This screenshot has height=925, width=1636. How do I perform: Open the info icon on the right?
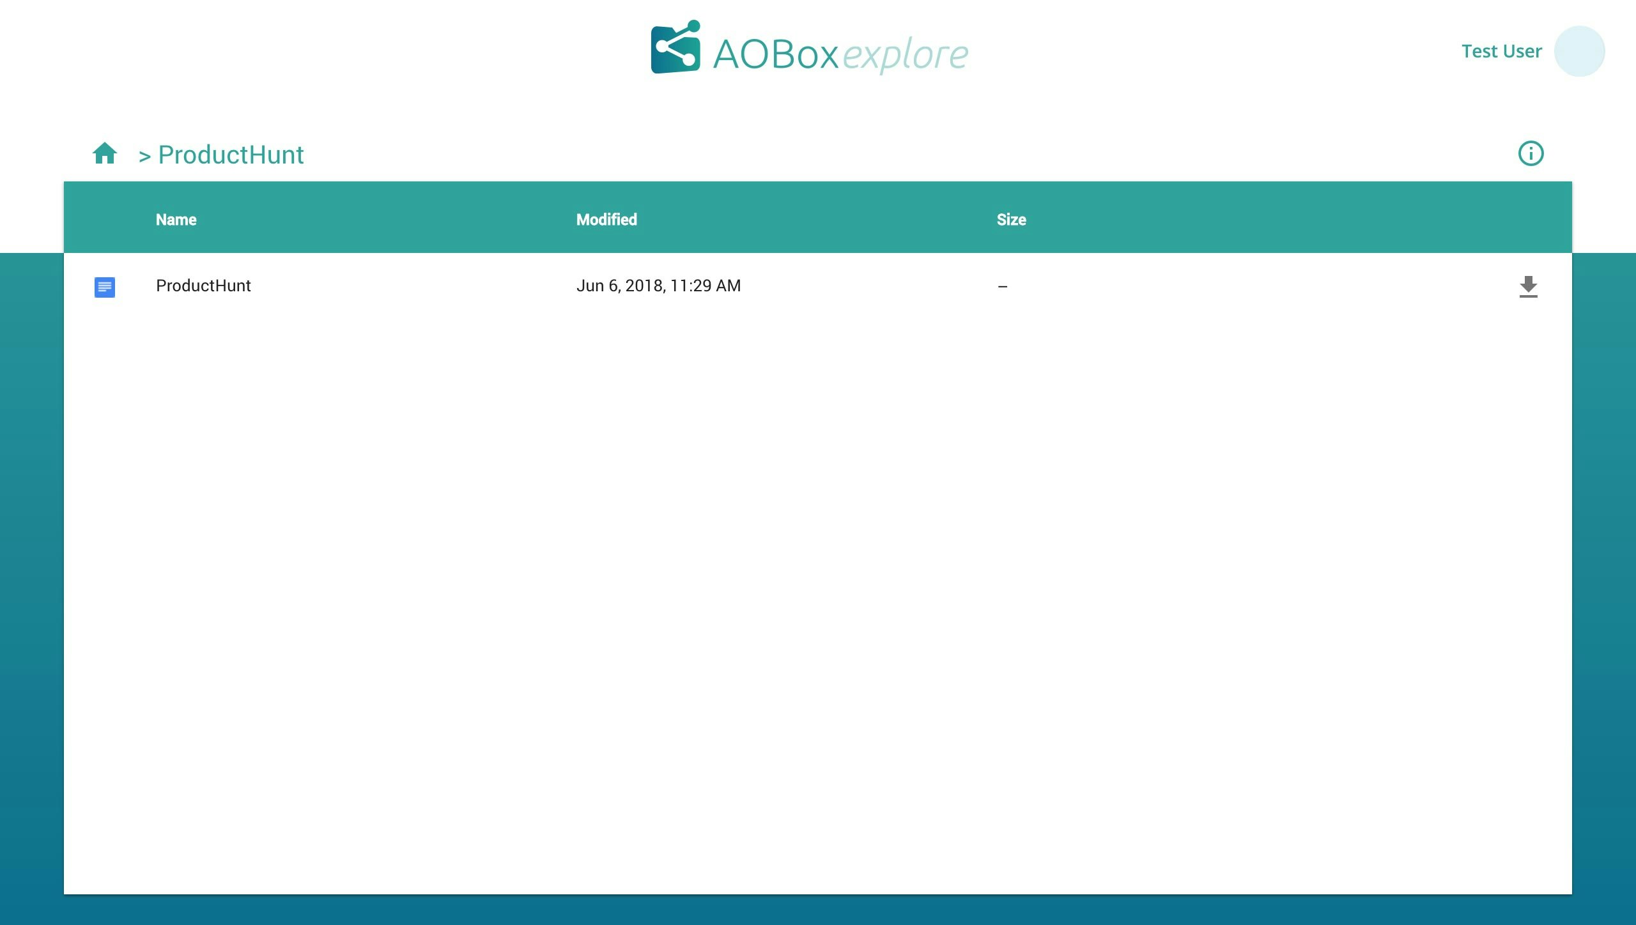pyautogui.click(x=1531, y=153)
